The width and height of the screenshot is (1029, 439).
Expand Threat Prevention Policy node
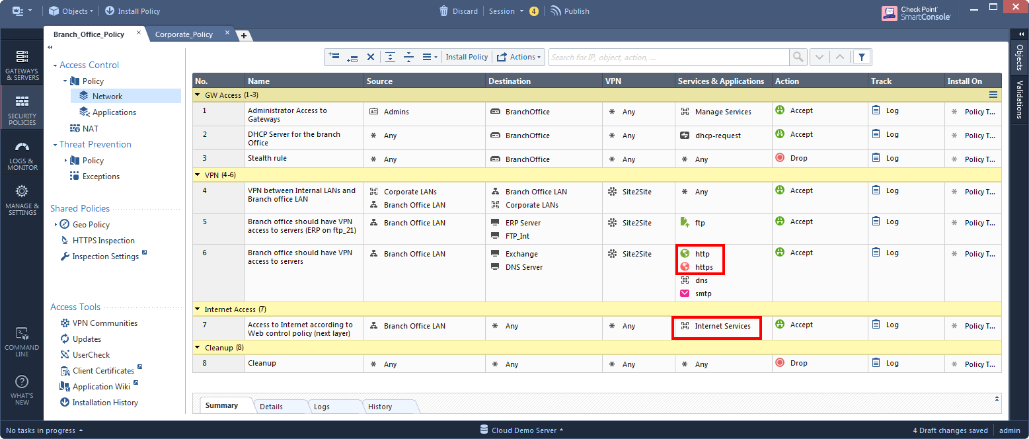pos(65,160)
